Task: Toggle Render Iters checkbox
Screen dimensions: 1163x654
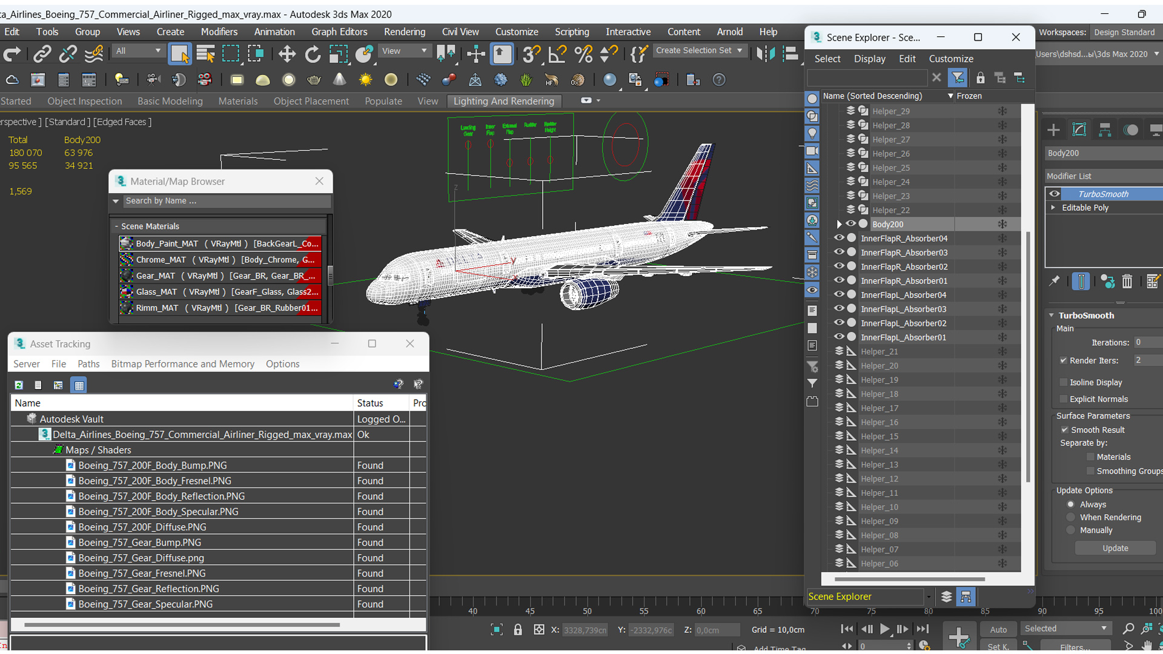Action: click(1063, 360)
